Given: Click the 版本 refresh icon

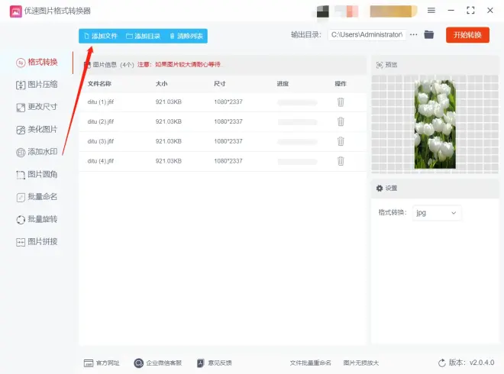Looking at the screenshot, I should tap(442, 363).
